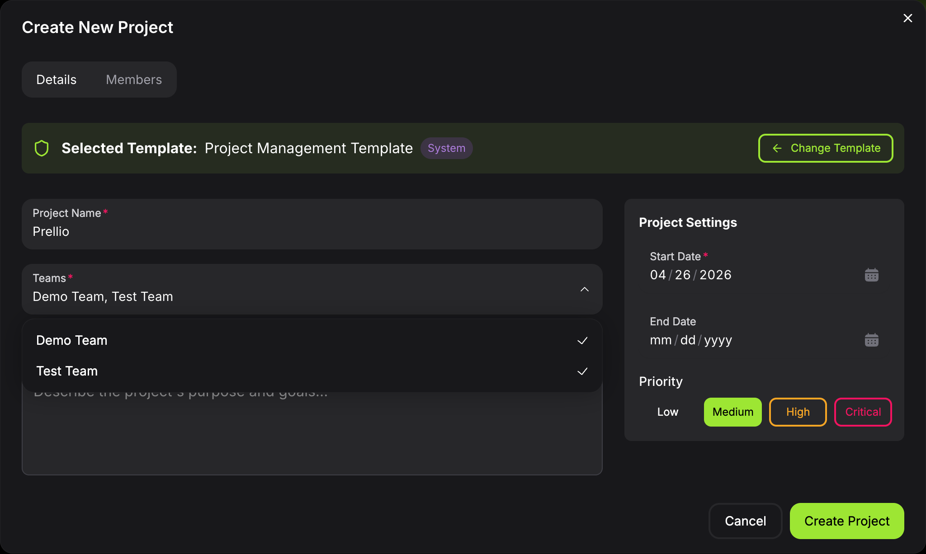Click the End Date mm placeholder
The height and width of the screenshot is (554, 926).
click(661, 340)
